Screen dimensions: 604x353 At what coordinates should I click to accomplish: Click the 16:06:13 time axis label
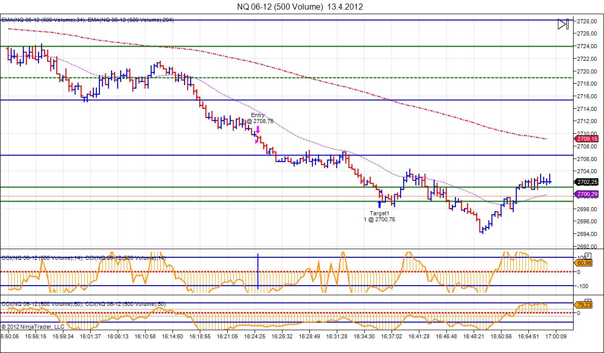tap(118, 336)
